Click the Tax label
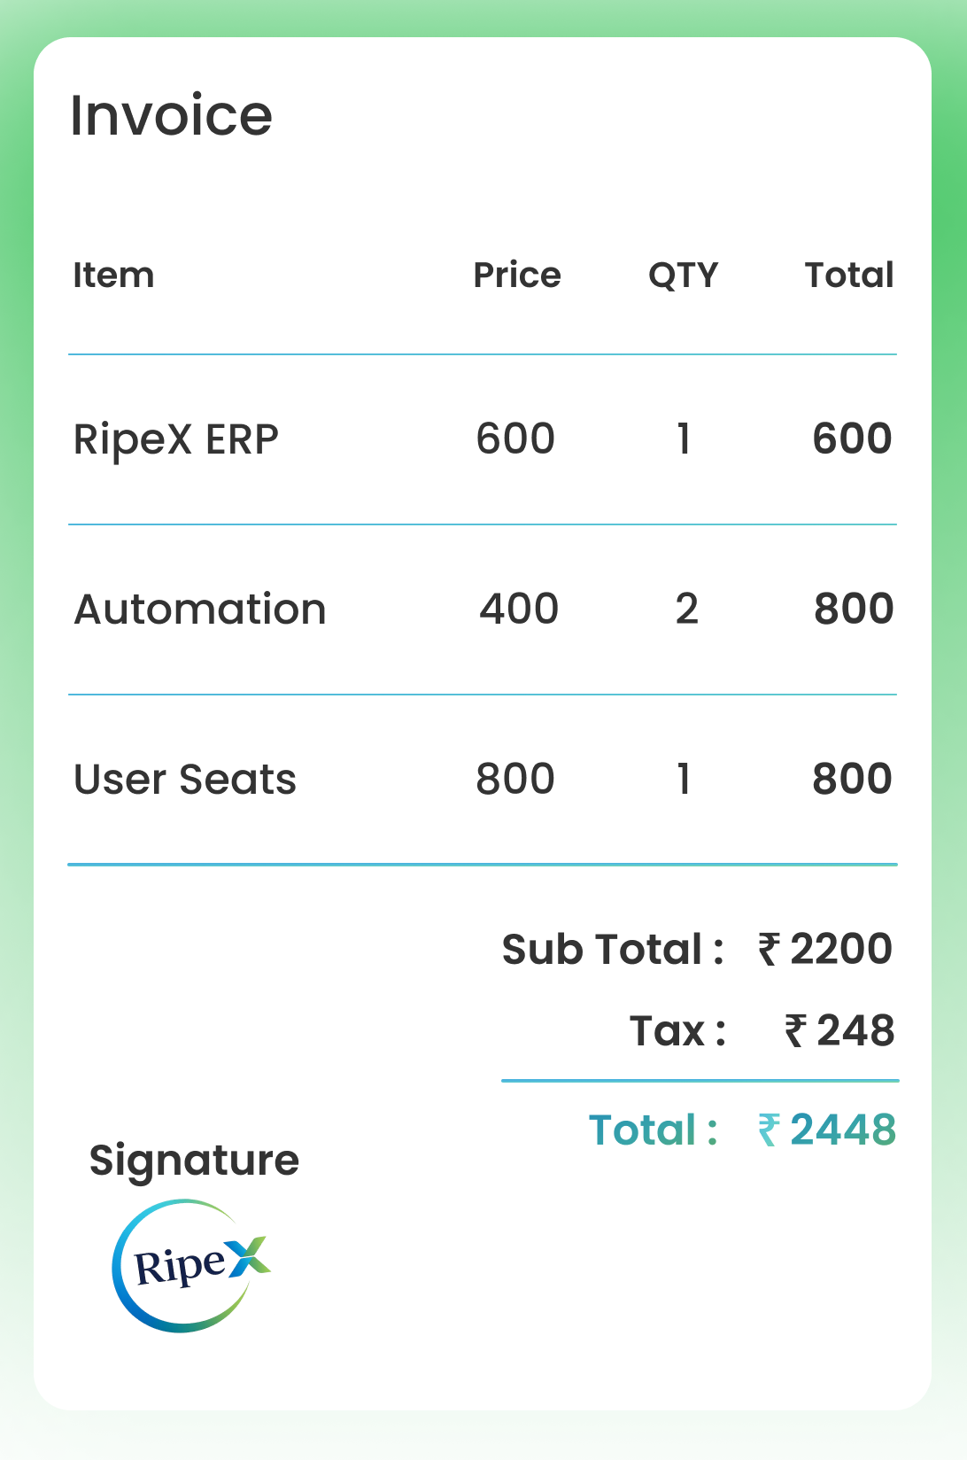This screenshot has width=967, height=1460. [677, 1031]
